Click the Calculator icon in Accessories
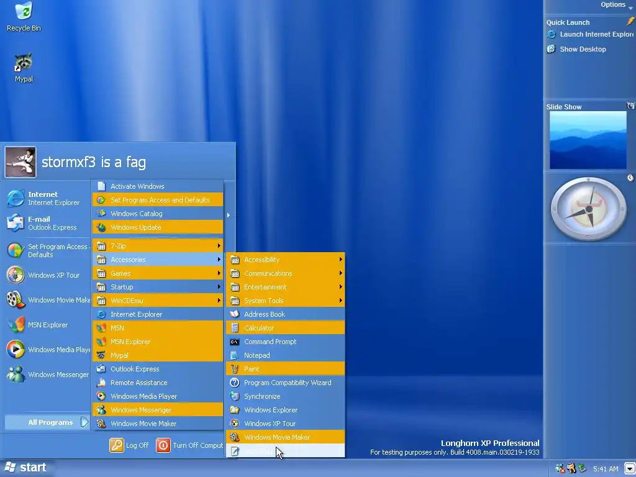Image resolution: width=636 pixels, height=477 pixels. pyautogui.click(x=234, y=328)
